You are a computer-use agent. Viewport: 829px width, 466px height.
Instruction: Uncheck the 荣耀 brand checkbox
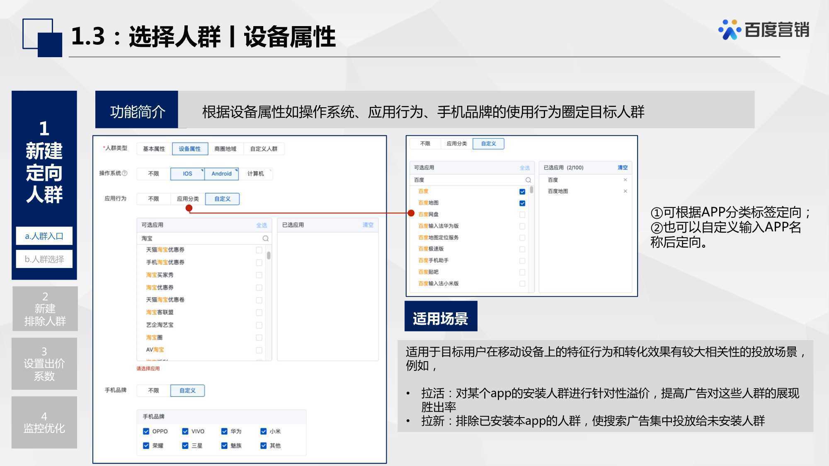click(146, 446)
